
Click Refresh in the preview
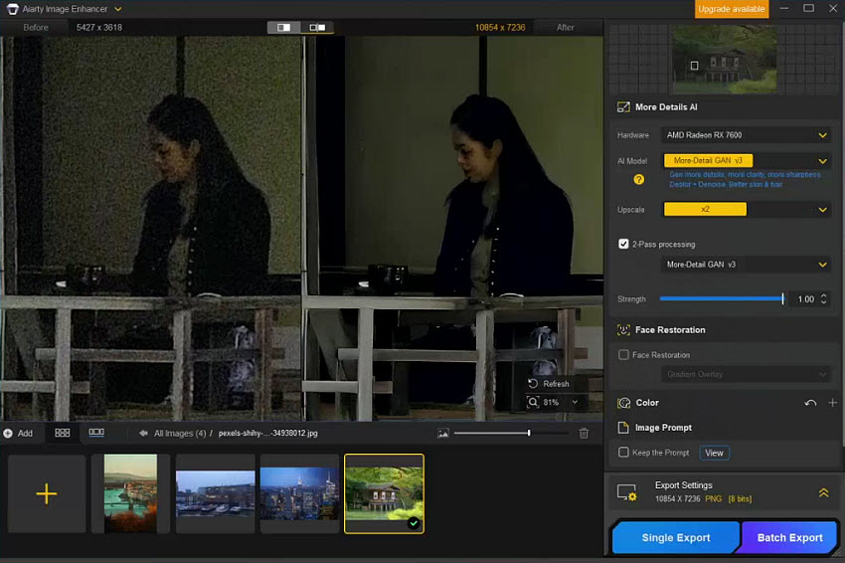[x=550, y=383]
